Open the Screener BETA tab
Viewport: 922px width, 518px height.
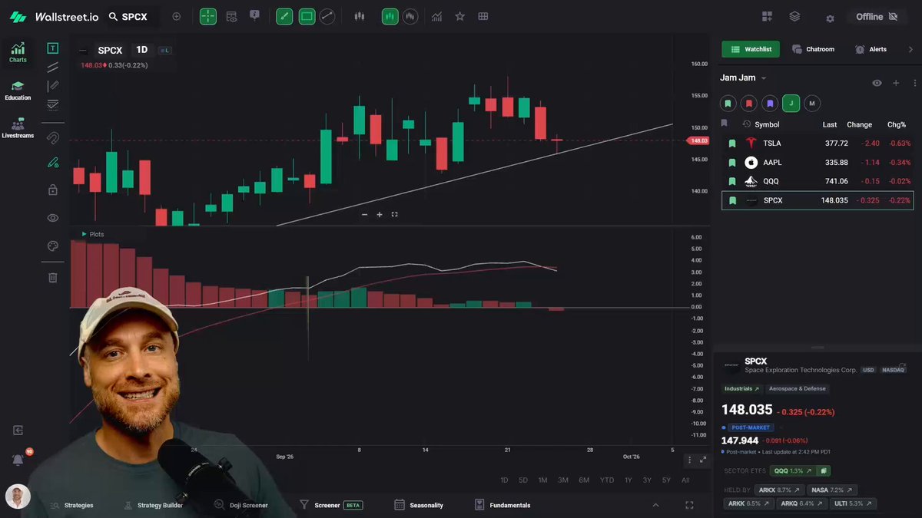(330, 505)
